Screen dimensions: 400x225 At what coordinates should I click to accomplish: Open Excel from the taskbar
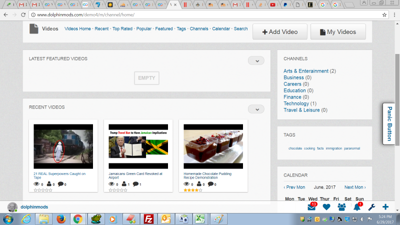(200, 219)
